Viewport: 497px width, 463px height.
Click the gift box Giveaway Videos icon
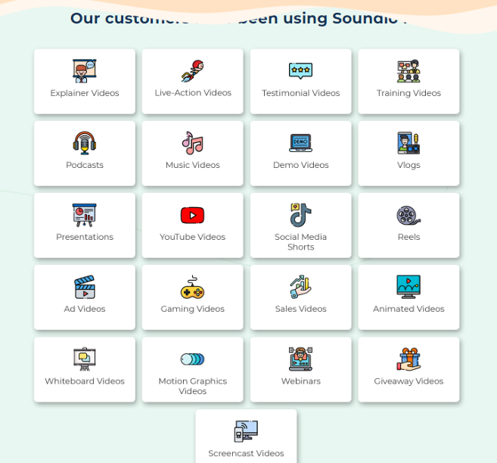click(x=408, y=359)
